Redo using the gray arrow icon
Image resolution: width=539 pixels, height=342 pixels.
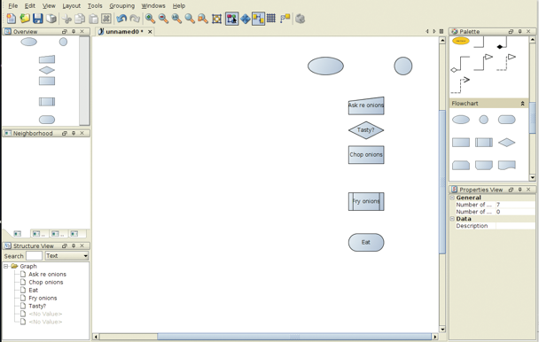pyautogui.click(x=135, y=19)
